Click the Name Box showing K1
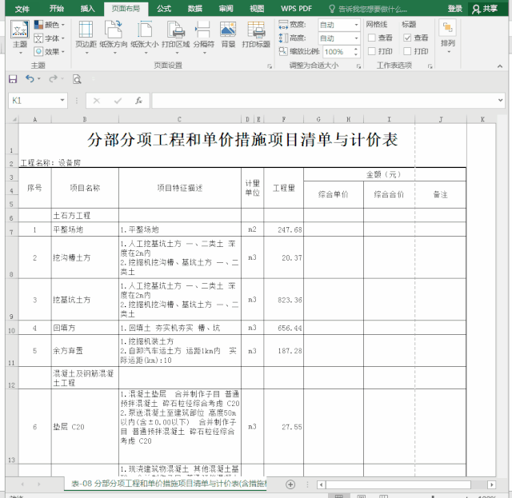Image resolution: width=512 pixels, height=498 pixels. [x=34, y=101]
